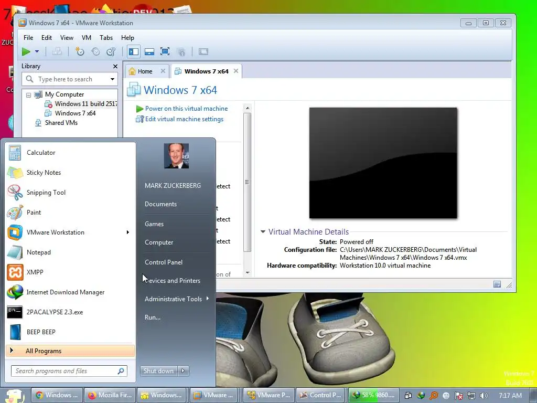Open the VM menu

(x=87, y=38)
